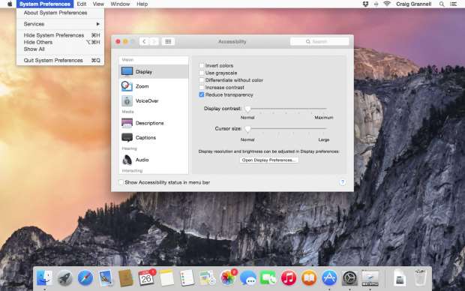Screen dimensions: 465x291
Task: Open Maps icon in Dock
Action: [207, 278]
